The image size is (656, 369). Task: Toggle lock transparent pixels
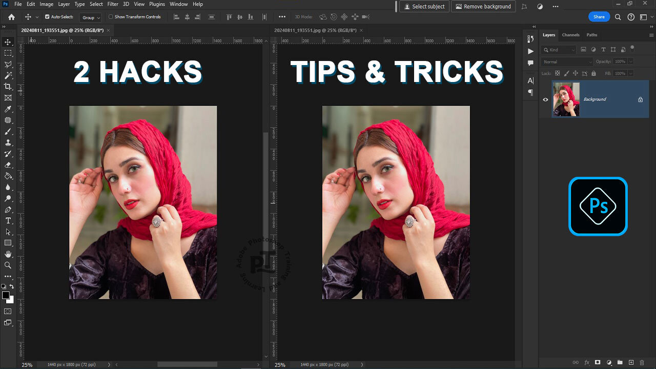[558, 74]
